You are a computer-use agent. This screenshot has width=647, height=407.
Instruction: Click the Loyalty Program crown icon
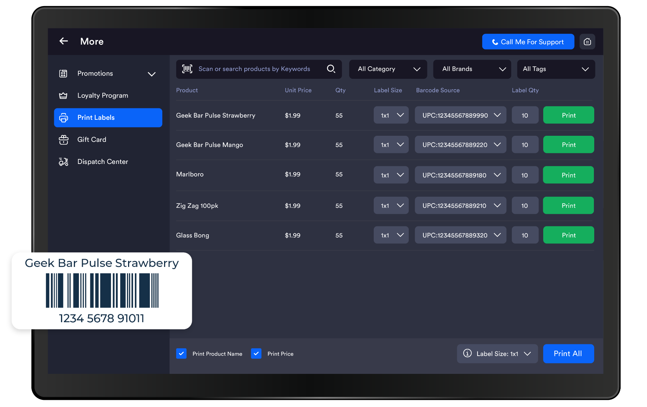pyautogui.click(x=63, y=96)
